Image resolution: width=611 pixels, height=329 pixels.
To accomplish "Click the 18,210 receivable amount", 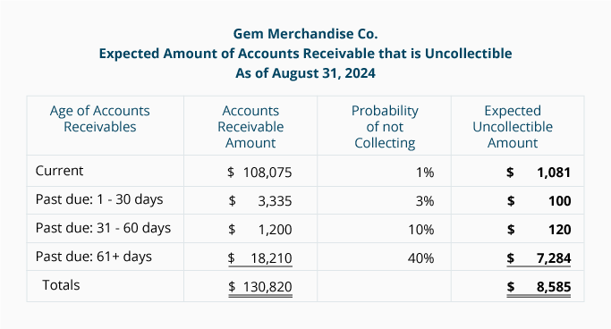I will [271, 258].
